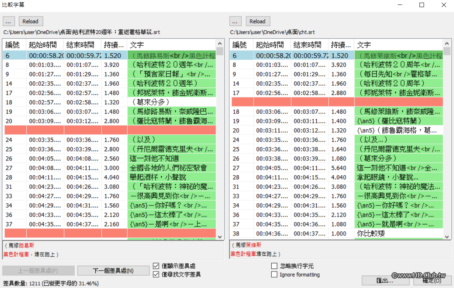This screenshot has height=288, width=454.
Task: Click right pane 編號 column header
Action: click(242, 45)
